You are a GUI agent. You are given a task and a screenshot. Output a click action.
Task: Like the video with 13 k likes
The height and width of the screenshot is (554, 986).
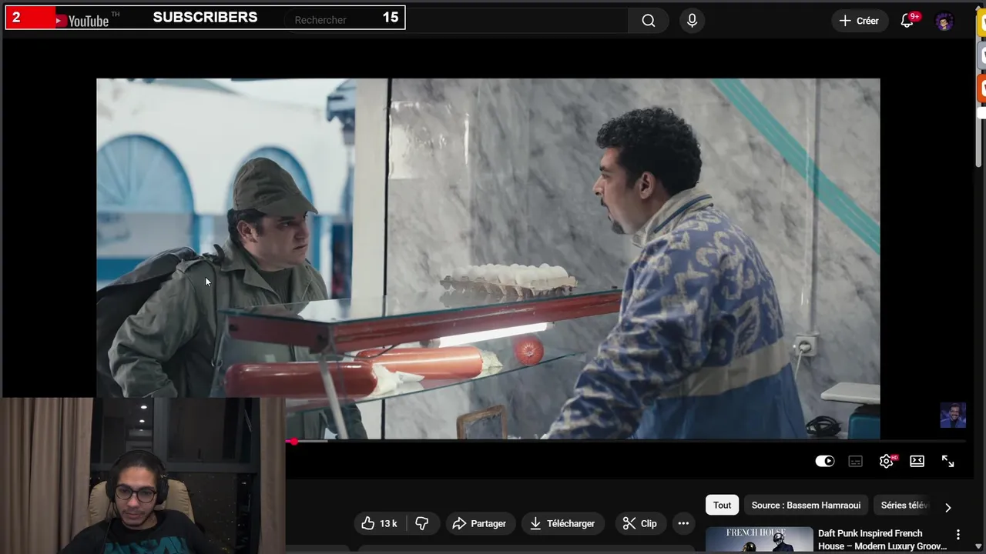pyautogui.click(x=379, y=523)
